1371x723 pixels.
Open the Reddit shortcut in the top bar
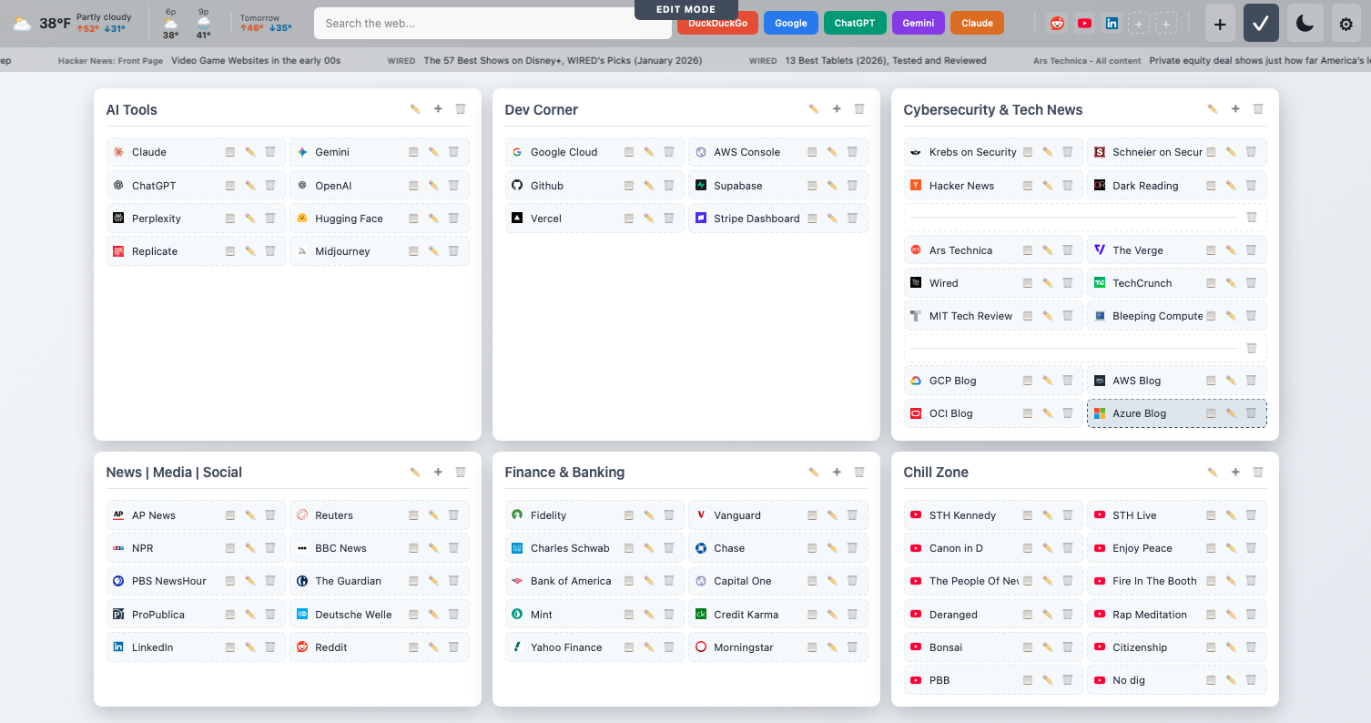tap(1057, 23)
